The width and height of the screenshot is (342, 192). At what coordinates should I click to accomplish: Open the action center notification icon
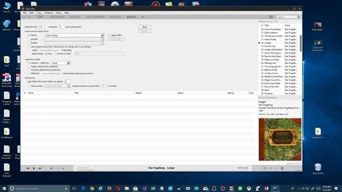click(336, 188)
